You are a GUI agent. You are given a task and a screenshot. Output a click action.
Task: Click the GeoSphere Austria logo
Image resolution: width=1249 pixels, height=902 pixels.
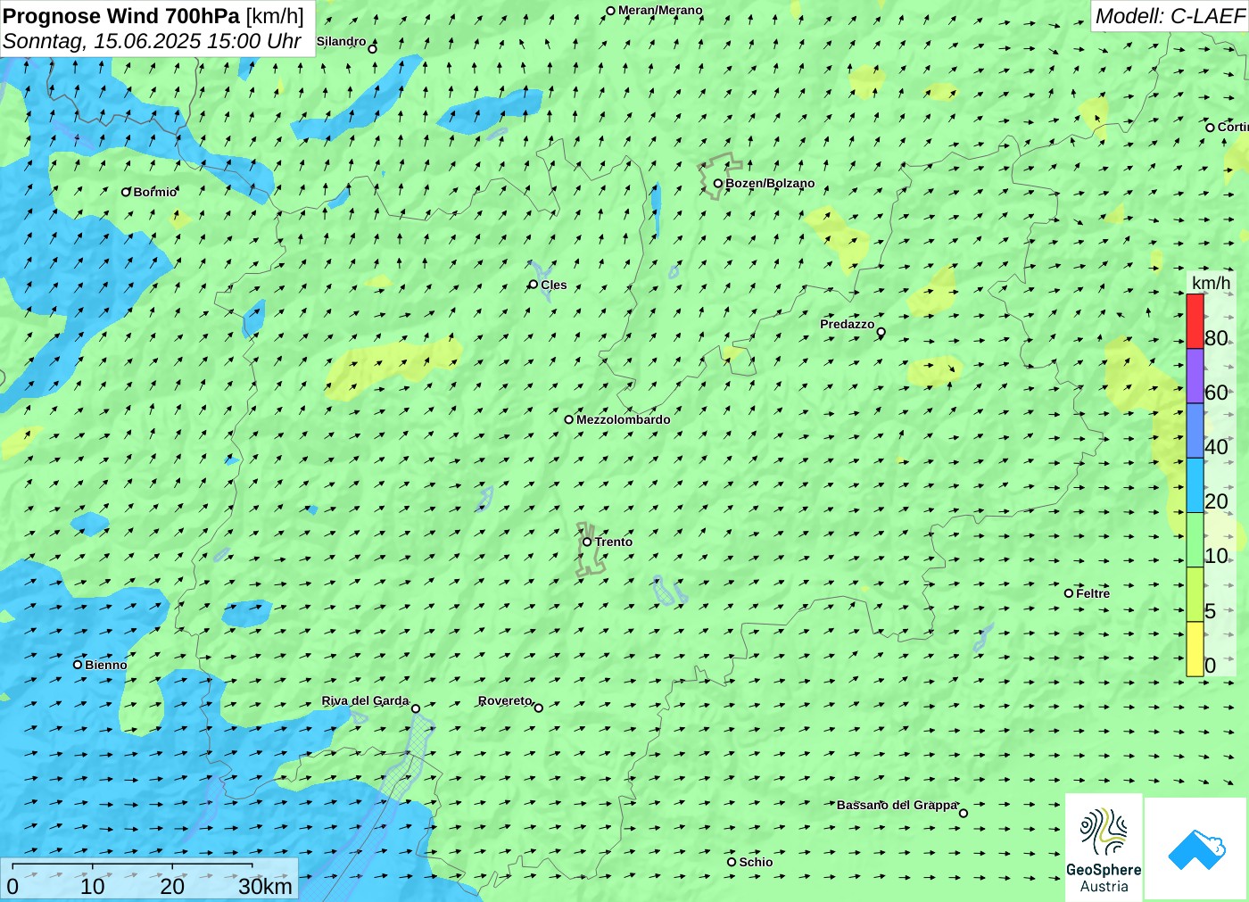pos(1104,847)
